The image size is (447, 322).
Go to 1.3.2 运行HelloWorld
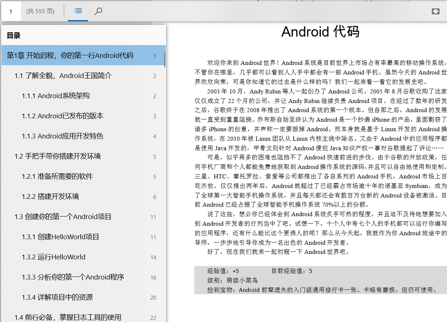pos(84,257)
